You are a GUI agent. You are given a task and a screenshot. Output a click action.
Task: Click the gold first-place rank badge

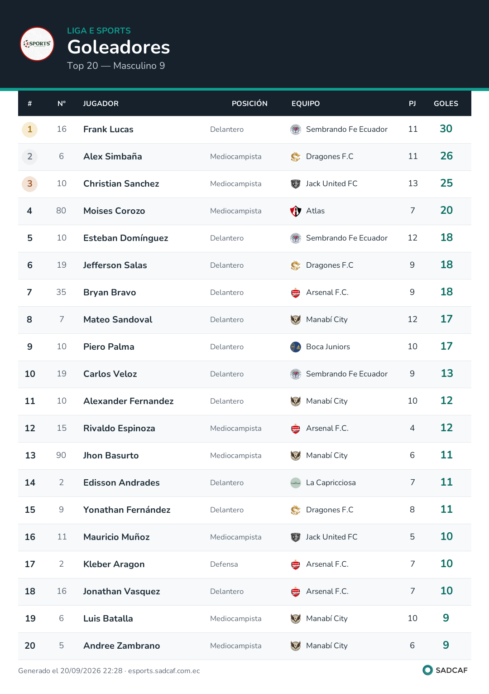(30, 130)
